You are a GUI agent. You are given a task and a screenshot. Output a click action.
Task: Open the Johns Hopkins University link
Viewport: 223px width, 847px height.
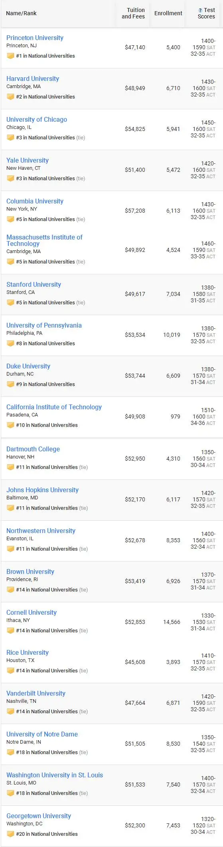pos(42,490)
